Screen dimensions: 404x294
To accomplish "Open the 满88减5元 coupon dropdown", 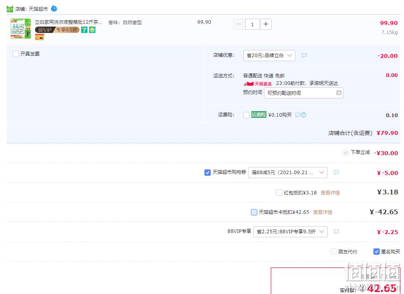I will coord(288,173).
